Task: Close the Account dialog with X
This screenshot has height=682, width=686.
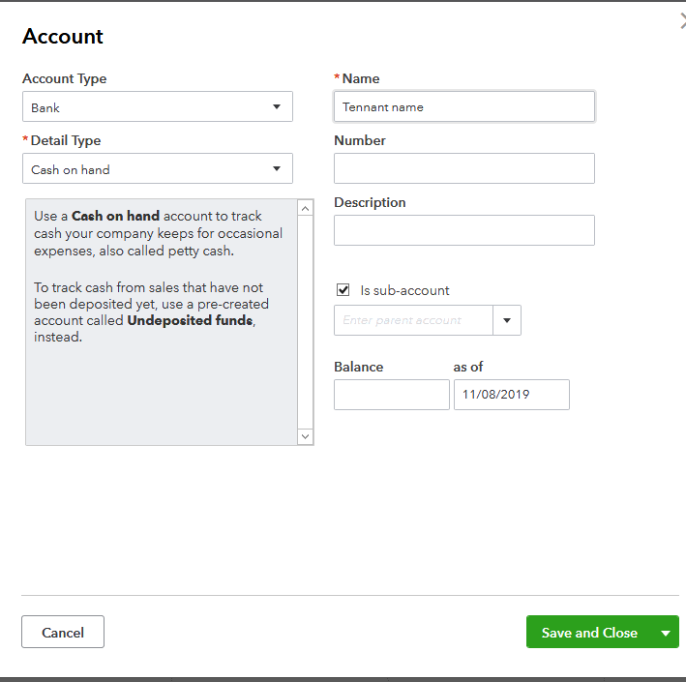Action: tap(682, 21)
